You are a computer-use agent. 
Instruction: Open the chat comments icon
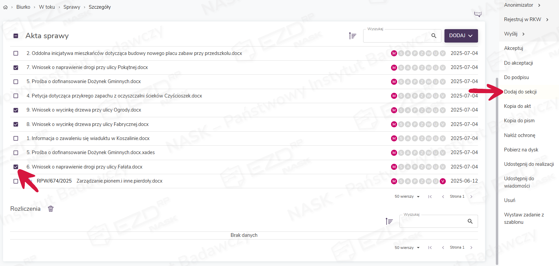point(477,14)
